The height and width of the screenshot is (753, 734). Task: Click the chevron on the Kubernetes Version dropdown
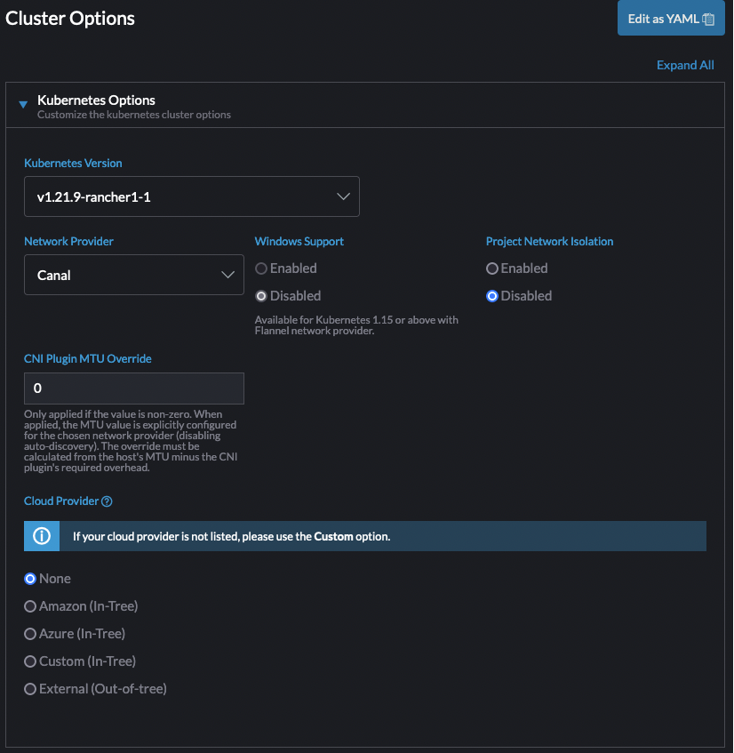point(343,196)
